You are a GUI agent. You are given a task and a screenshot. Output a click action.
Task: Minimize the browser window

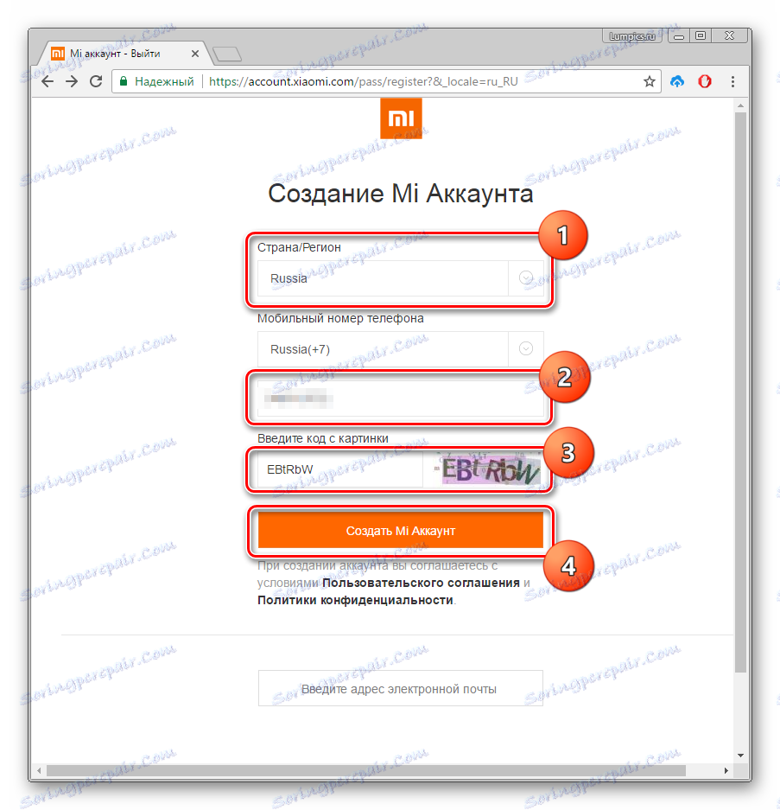pos(679,36)
